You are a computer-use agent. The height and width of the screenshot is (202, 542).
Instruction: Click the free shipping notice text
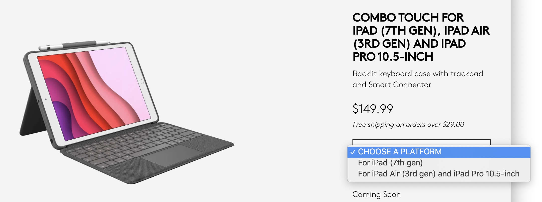point(408,125)
